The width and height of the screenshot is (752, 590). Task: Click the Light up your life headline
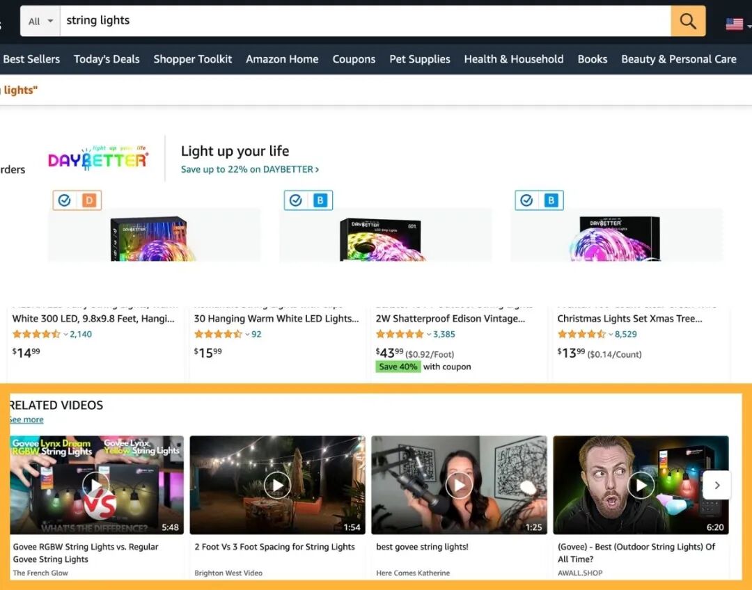pyautogui.click(x=235, y=151)
